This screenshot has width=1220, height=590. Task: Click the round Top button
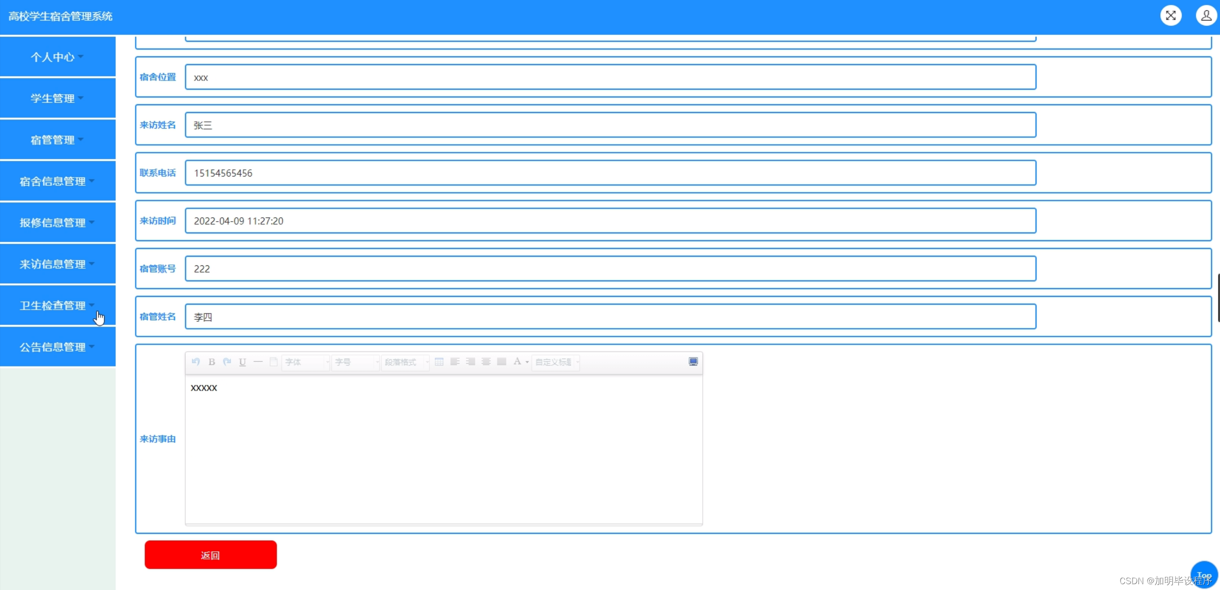(1204, 574)
